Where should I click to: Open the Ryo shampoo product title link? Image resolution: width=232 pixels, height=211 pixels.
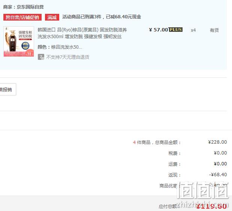(82, 33)
